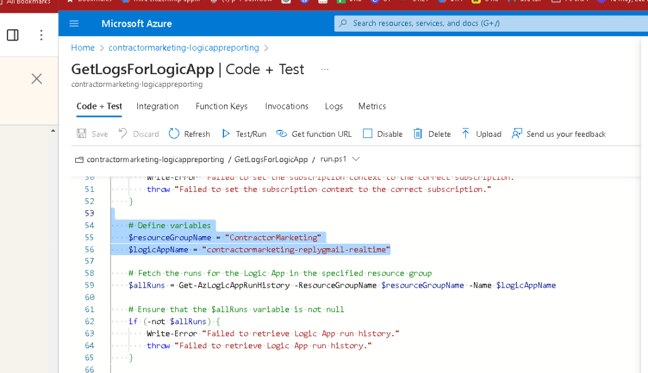This screenshot has height=373, width=648.
Task: Click the $logicAppName variable on line 56
Action: [x=158, y=250]
